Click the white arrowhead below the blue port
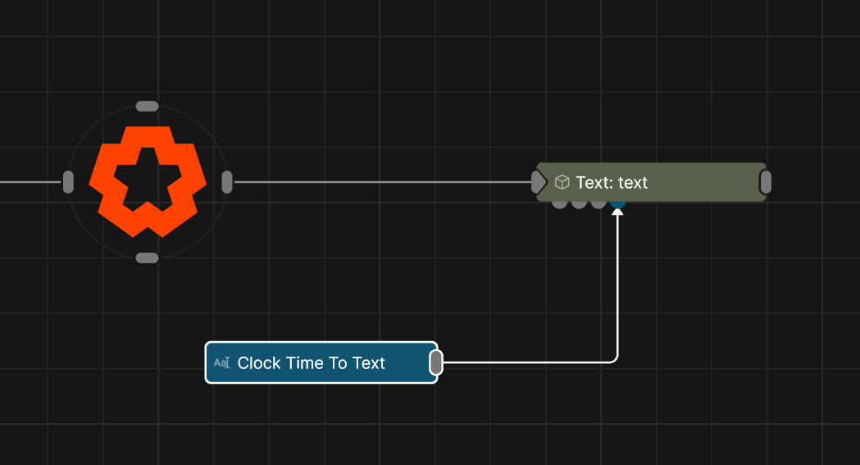This screenshot has height=465, width=860. (618, 213)
